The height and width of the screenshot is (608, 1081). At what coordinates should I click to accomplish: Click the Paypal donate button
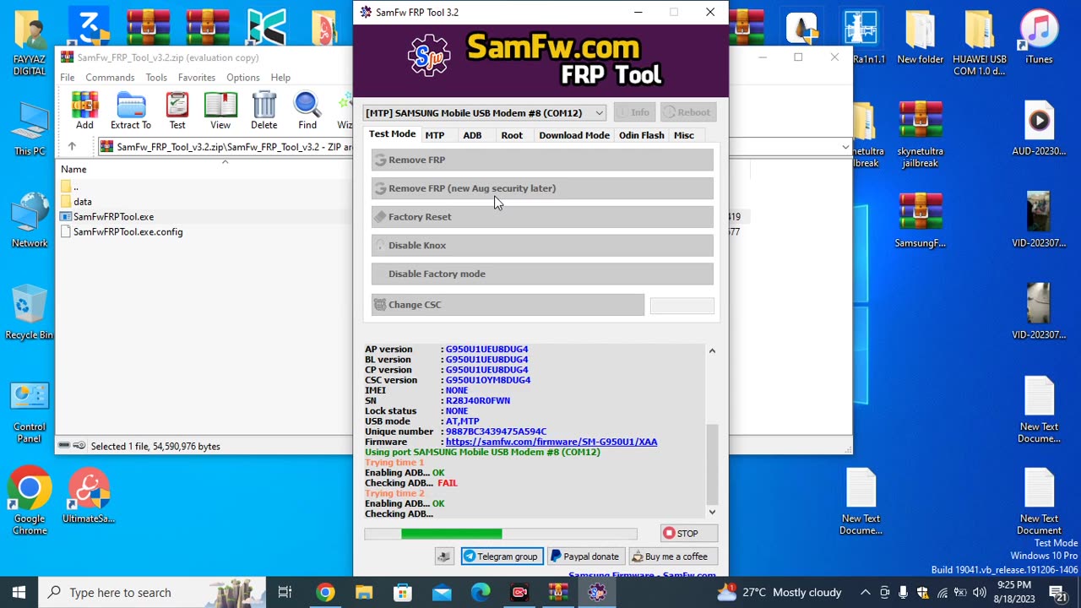586,556
